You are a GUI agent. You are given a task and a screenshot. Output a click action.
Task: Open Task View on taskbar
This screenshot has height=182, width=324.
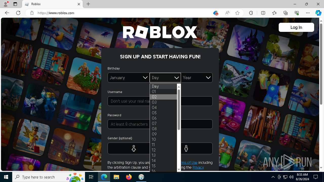coord(91,177)
